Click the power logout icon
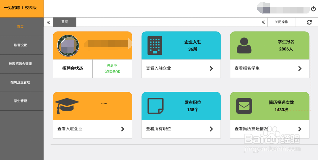This screenshot has width=318, height=160. coord(313,9)
